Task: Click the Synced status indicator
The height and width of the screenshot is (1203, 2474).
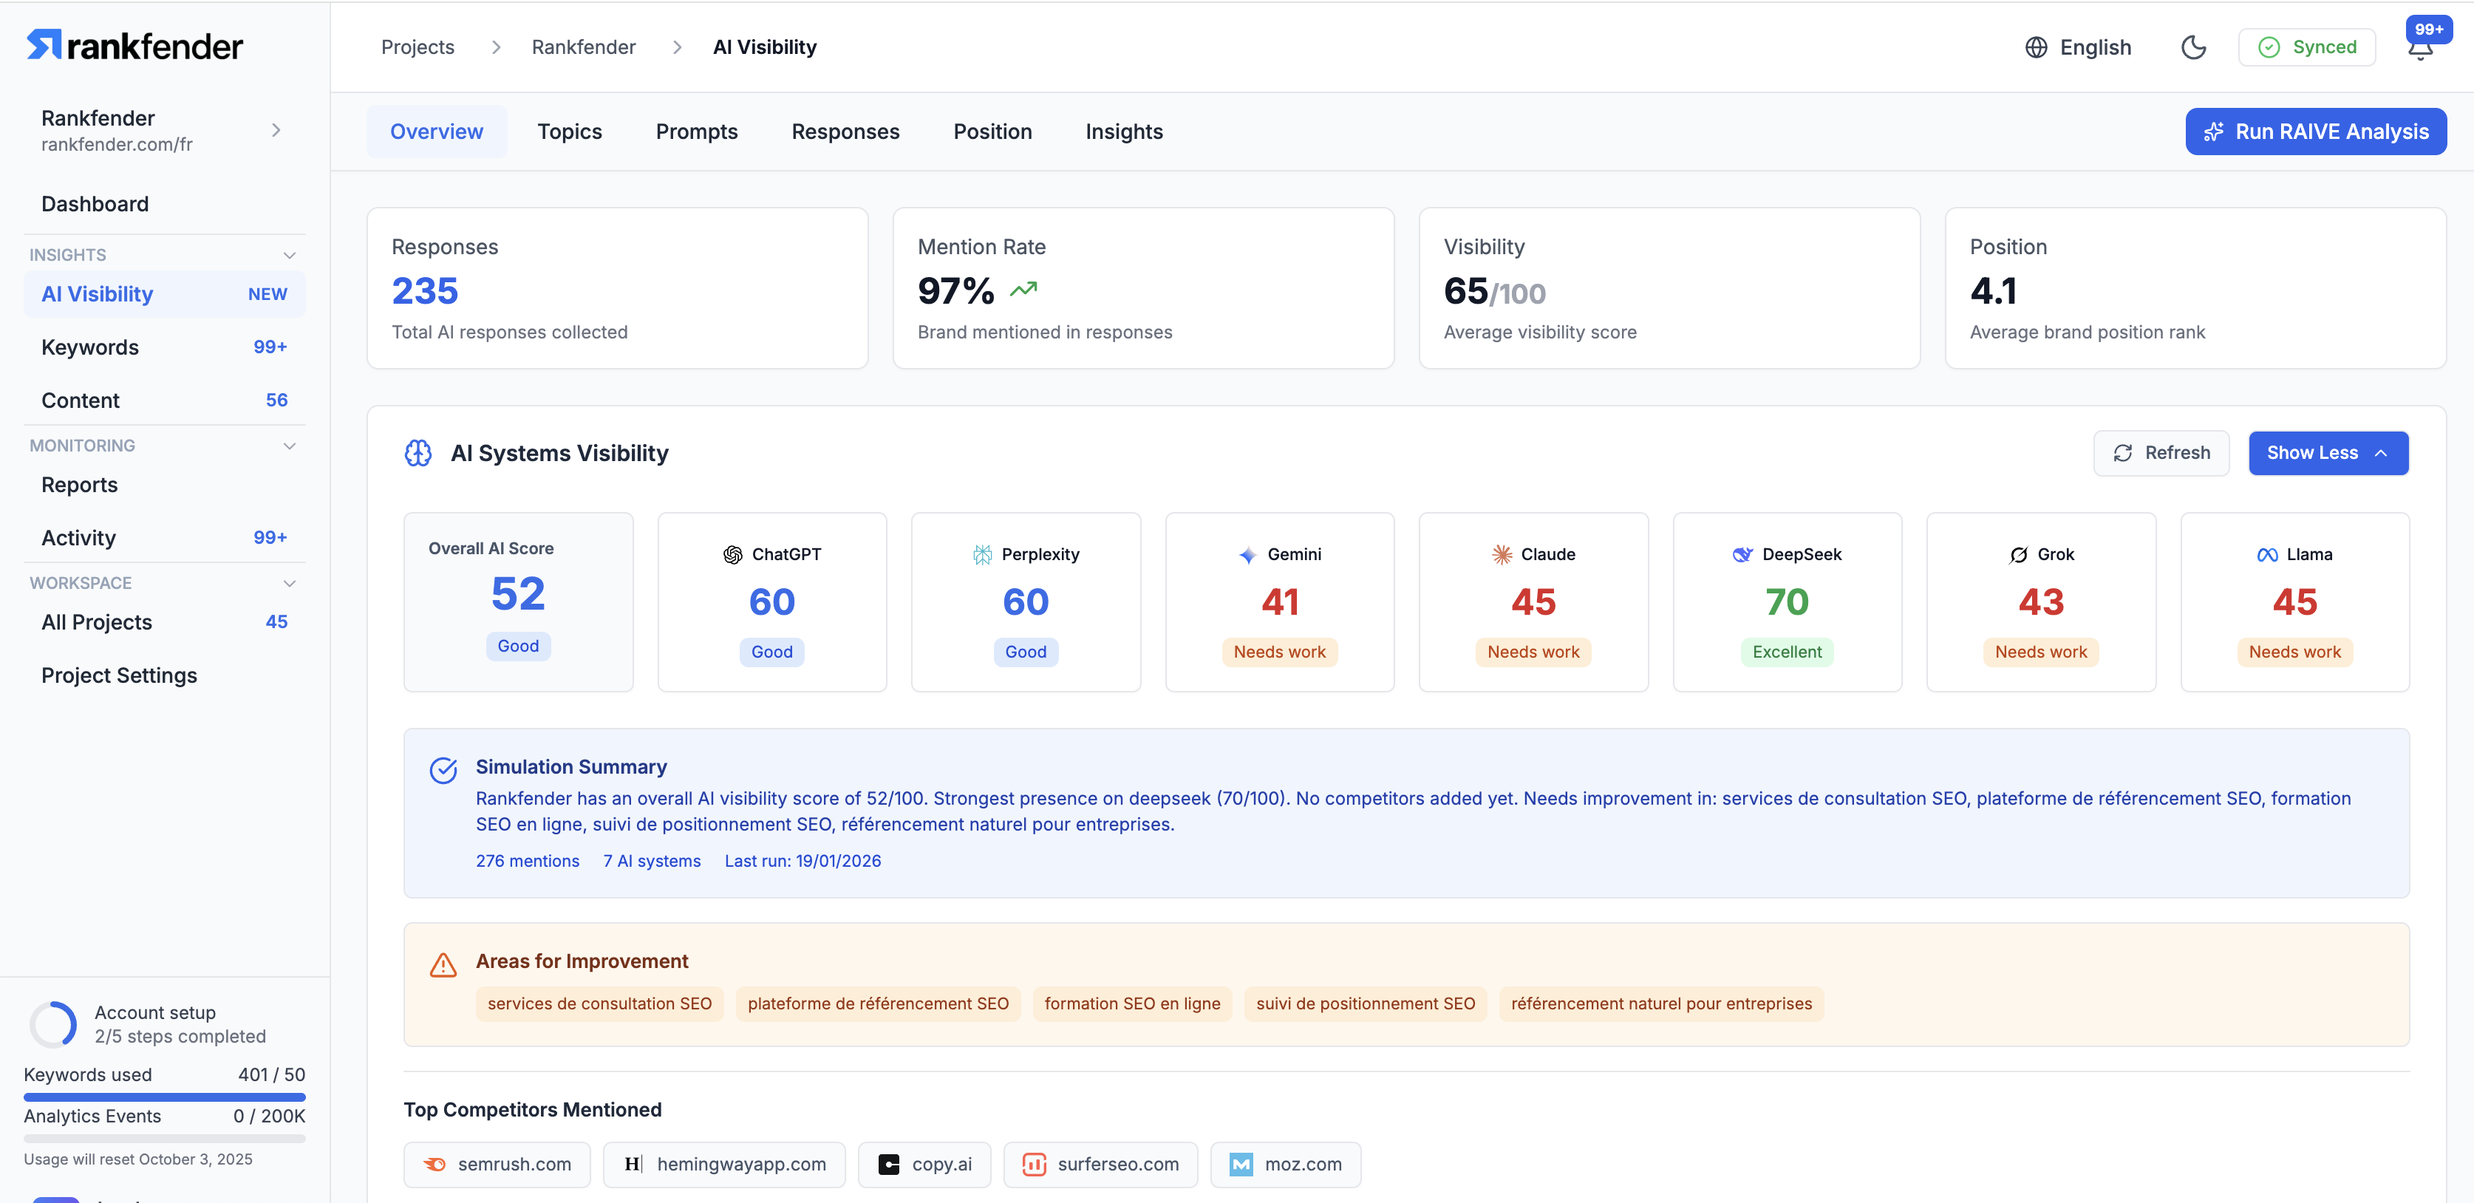Action: (2306, 47)
